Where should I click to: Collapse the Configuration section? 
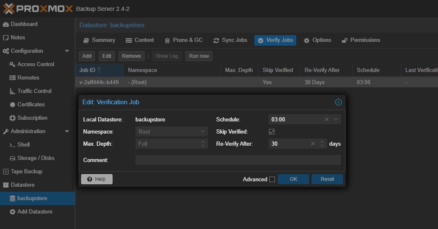[67, 51]
